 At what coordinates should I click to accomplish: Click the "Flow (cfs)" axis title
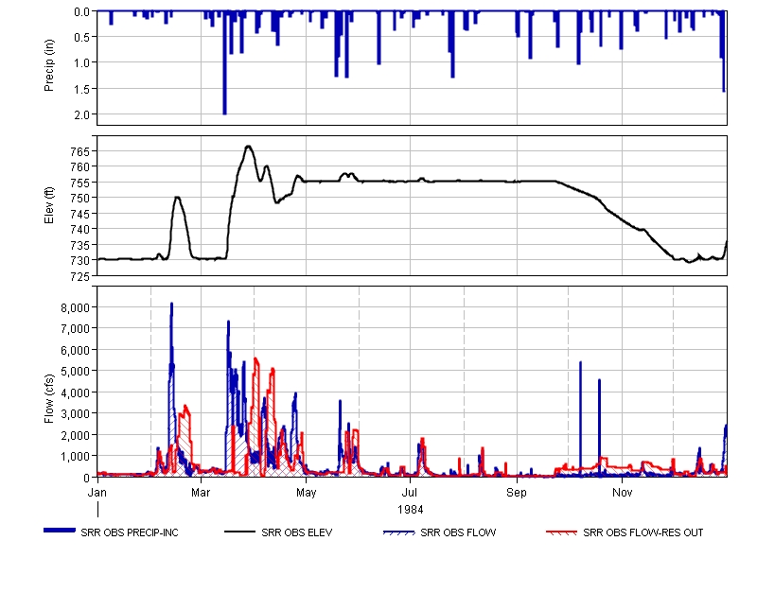pos(49,399)
